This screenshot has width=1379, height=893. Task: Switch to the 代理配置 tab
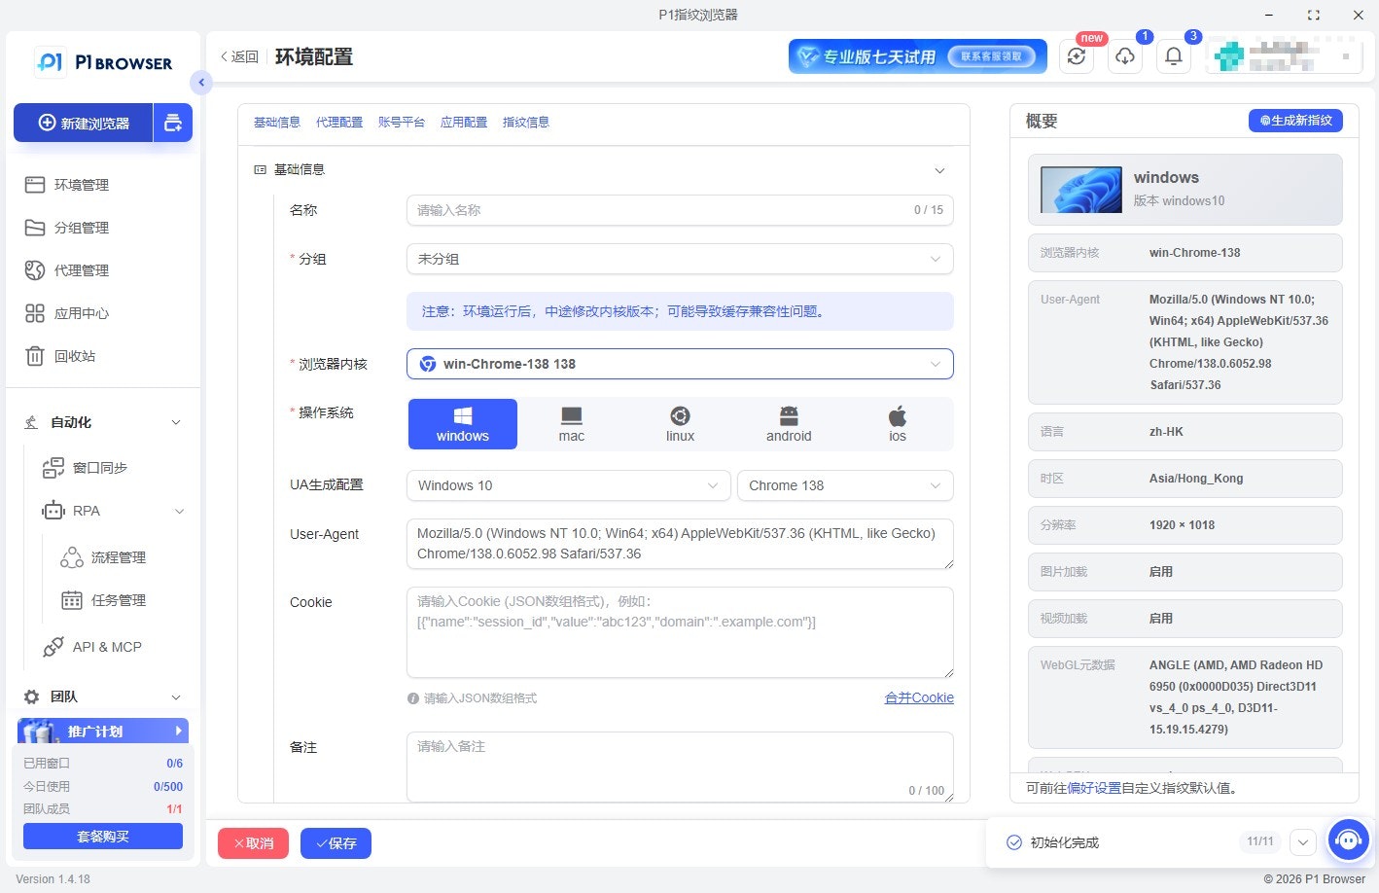pyautogui.click(x=339, y=122)
